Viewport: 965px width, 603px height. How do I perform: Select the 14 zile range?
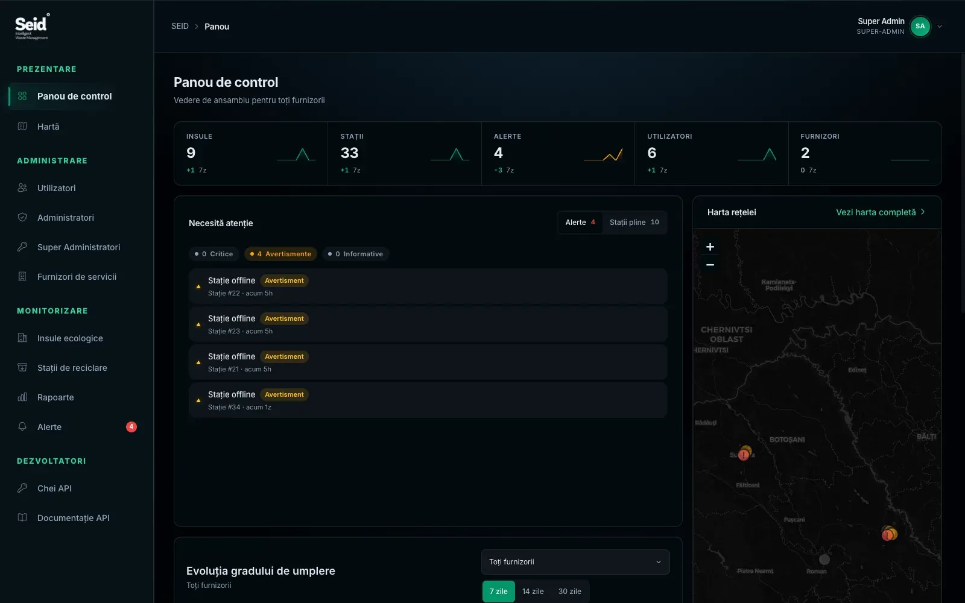[533, 592]
